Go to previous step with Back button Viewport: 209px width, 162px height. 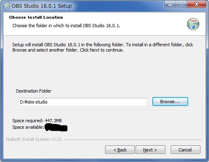pos(120,150)
